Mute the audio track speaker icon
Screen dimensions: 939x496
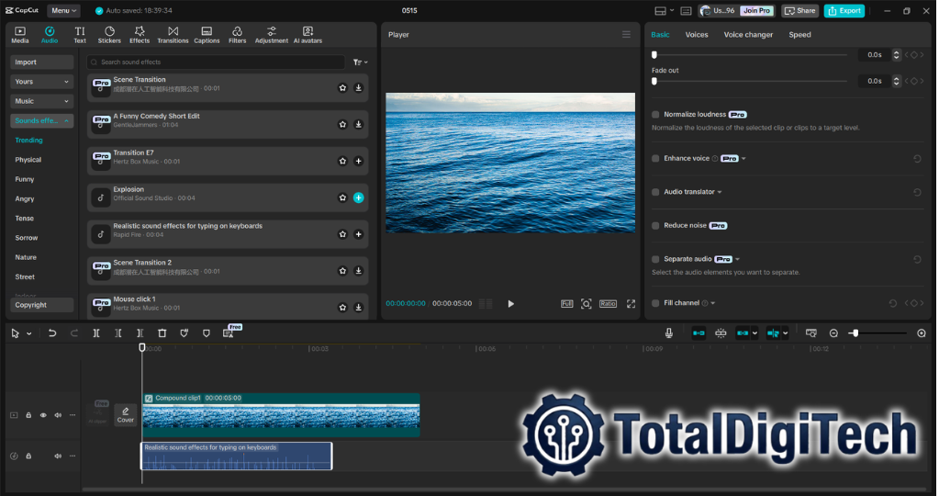[x=58, y=456]
